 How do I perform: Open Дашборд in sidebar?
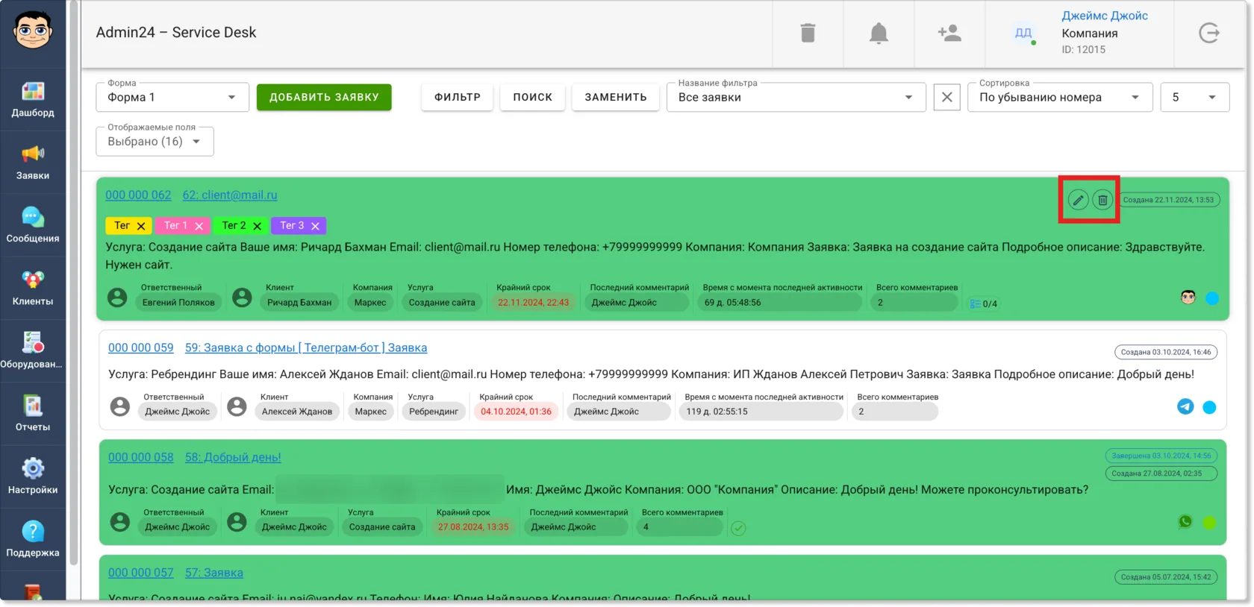33,100
